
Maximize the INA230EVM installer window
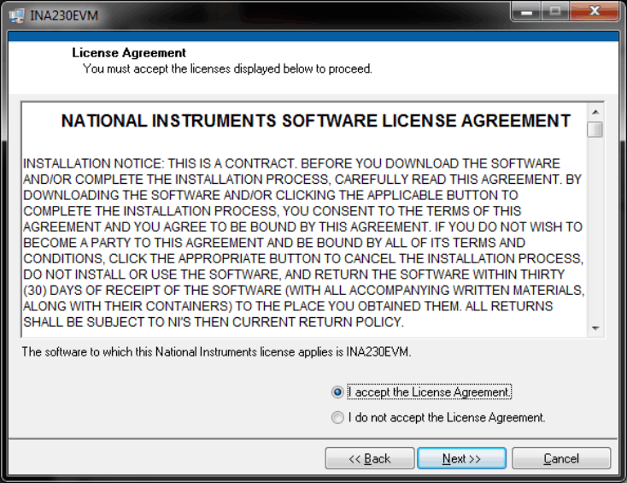(x=555, y=13)
